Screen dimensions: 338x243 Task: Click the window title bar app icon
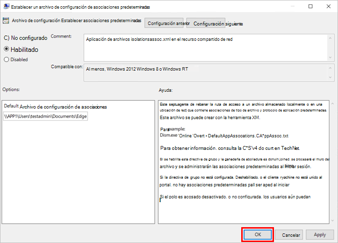pos(6,6)
